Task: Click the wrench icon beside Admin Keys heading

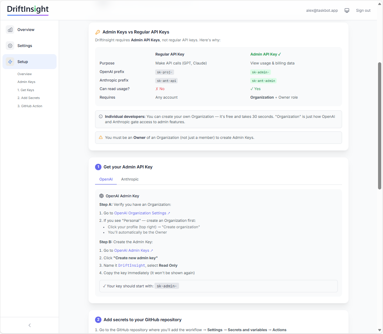Action: tap(98, 32)
